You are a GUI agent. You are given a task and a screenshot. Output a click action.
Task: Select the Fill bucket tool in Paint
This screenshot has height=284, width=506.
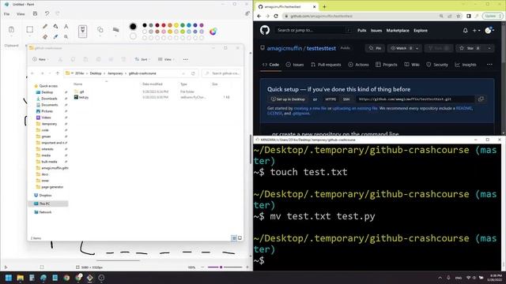point(55,26)
